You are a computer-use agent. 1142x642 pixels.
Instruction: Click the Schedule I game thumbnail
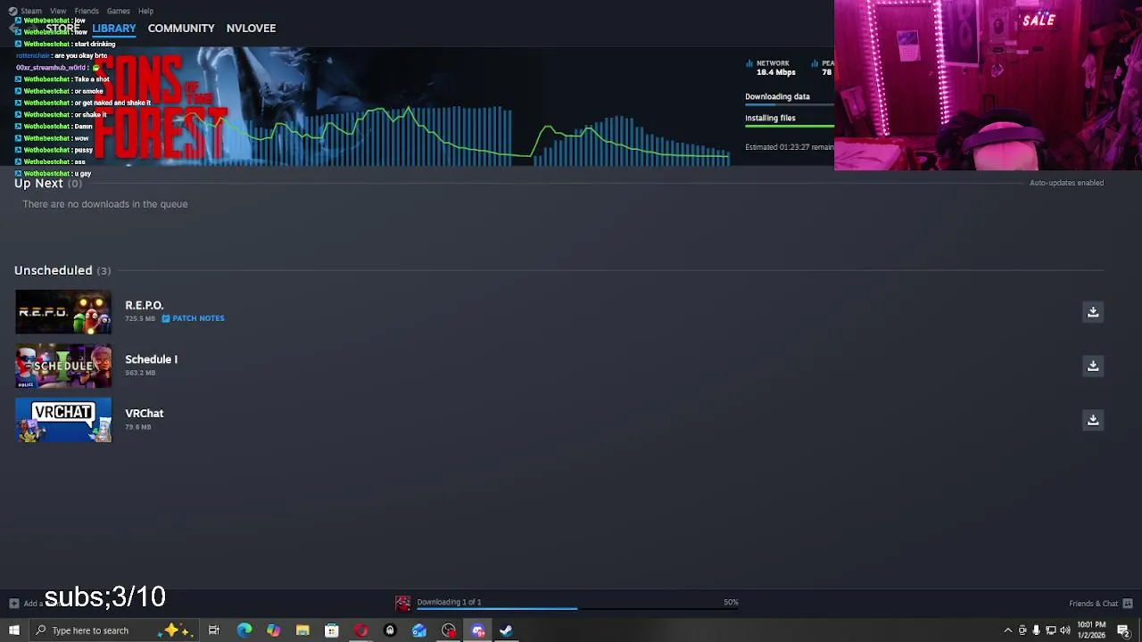tap(63, 366)
